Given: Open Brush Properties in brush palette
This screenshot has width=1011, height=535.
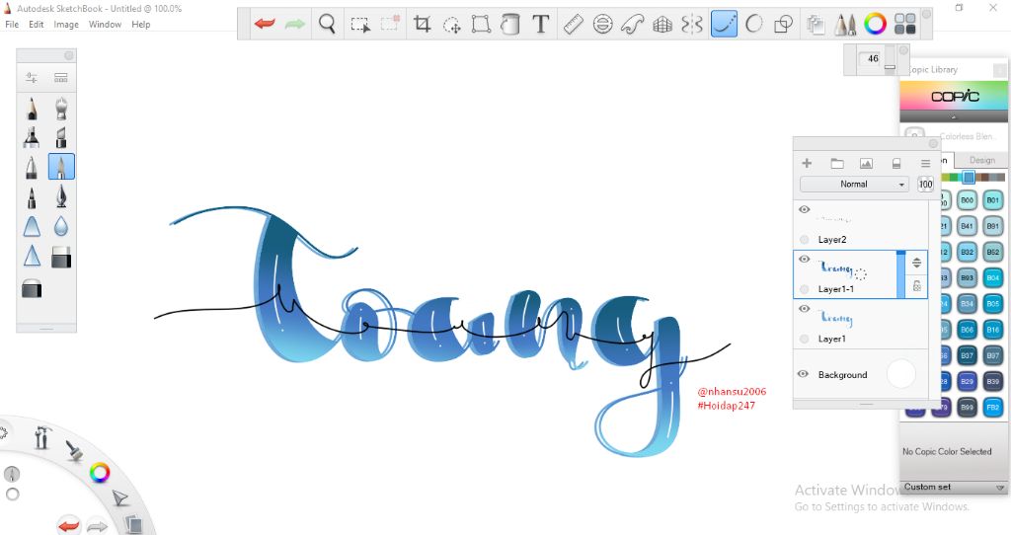Looking at the screenshot, I should 32,78.
